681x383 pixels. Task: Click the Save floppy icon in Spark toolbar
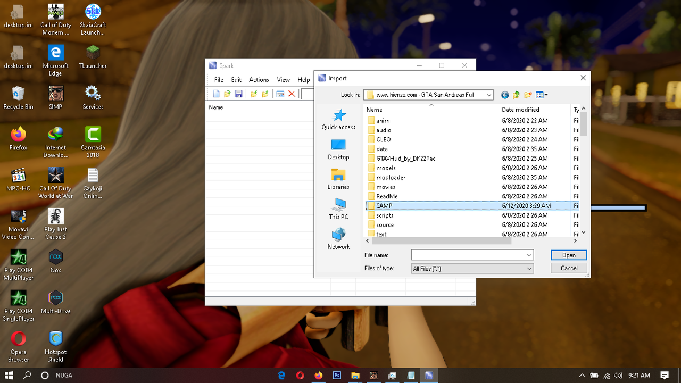(239, 94)
